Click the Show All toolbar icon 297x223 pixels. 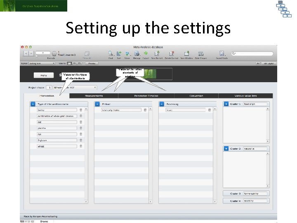coord(87,53)
